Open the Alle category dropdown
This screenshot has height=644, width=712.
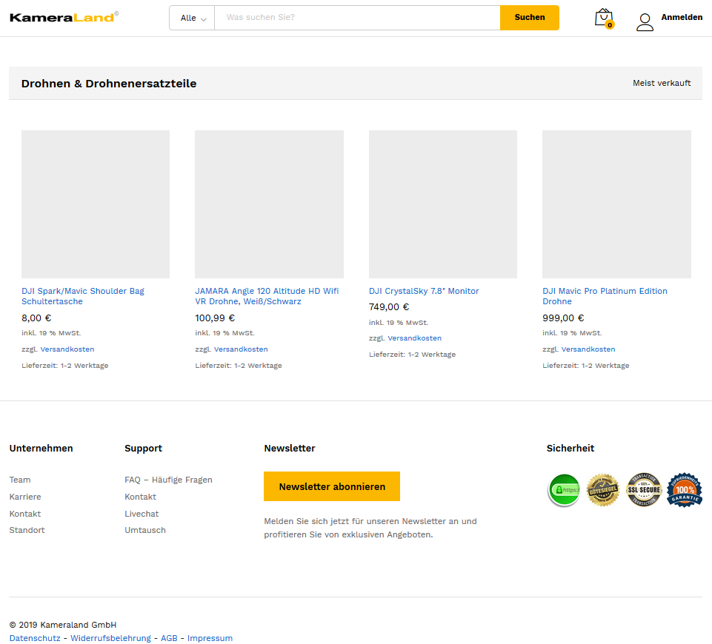point(192,19)
